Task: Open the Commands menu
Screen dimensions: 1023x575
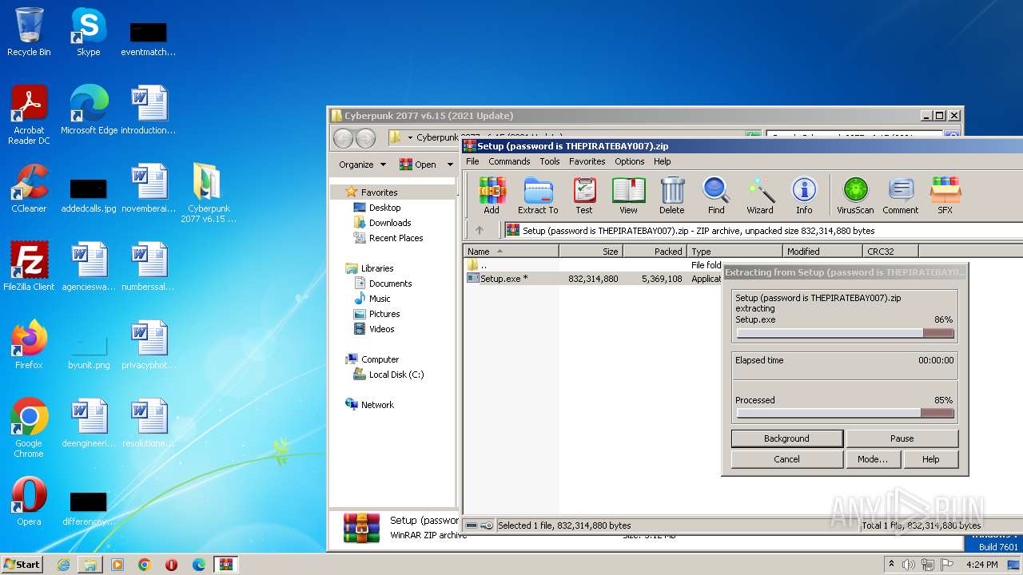Action: coord(509,161)
